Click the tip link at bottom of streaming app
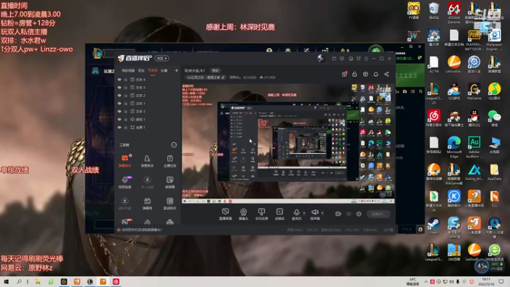Image resolution: width=510 pixels, height=287 pixels. click(142, 230)
